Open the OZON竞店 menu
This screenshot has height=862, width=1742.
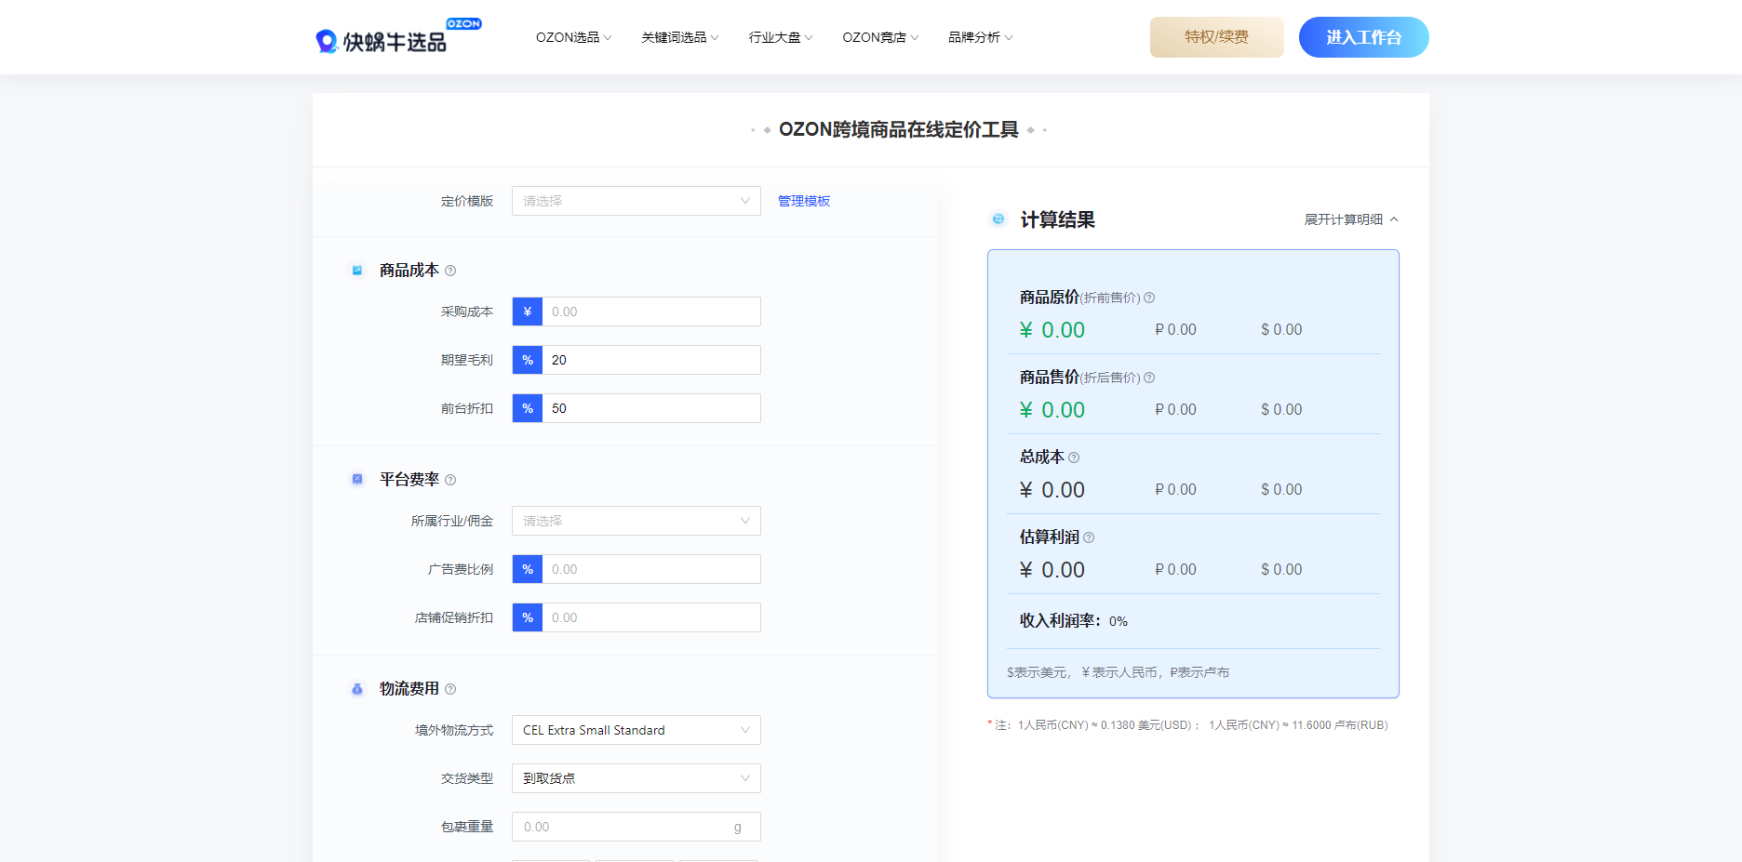click(x=880, y=37)
